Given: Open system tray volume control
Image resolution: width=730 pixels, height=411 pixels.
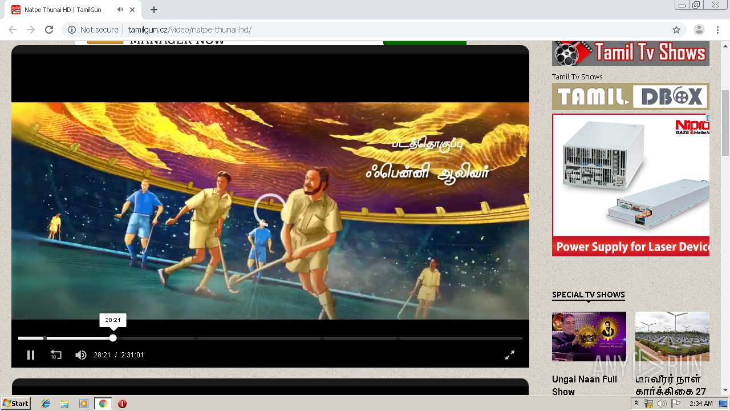Looking at the screenshot, I should tap(662, 404).
